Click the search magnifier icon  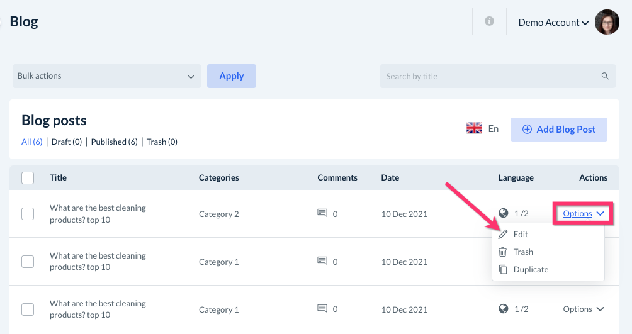(605, 76)
